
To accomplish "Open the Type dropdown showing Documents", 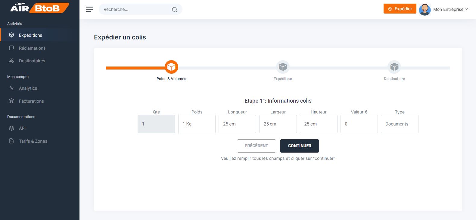I will [x=399, y=124].
